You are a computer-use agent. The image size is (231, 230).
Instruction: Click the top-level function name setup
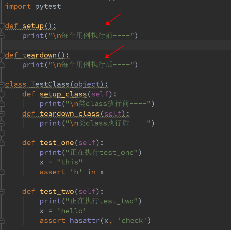click(x=33, y=26)
